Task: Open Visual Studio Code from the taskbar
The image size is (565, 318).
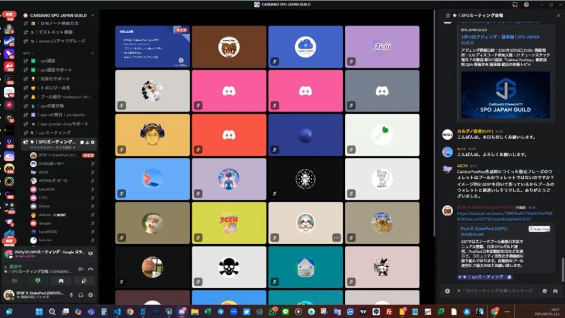Action: coord(117,311)
